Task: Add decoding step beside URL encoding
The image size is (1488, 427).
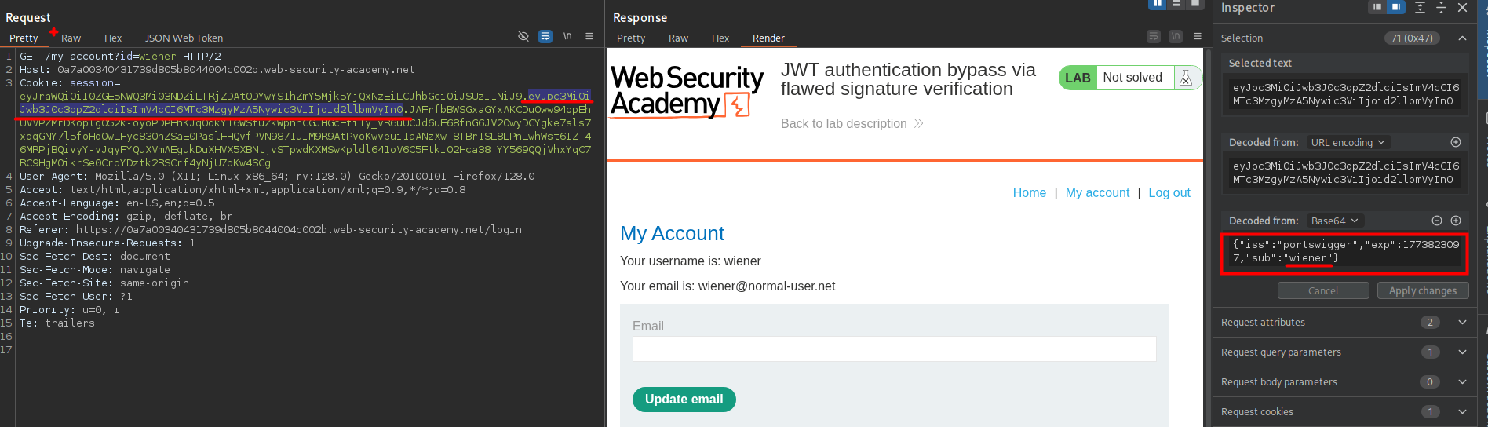Action: pos(1456,142)
